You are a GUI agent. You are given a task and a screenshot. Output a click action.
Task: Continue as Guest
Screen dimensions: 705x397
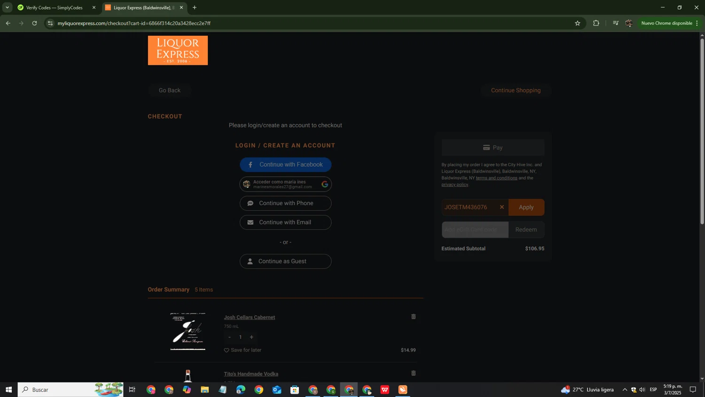point(285,261)
